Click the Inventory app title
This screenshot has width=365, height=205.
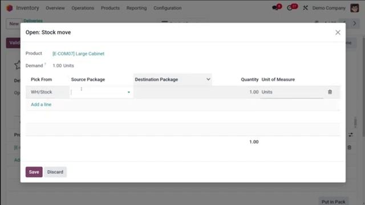(27, 8)
